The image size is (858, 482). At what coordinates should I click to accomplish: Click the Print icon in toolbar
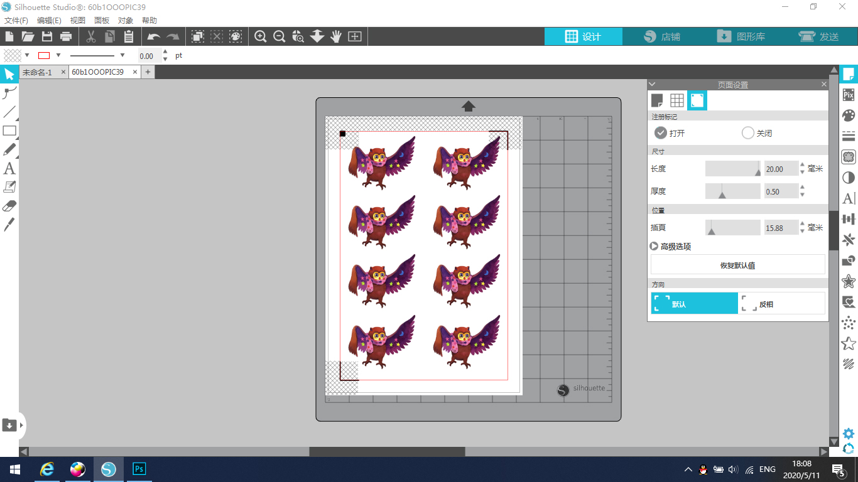(x=66, y=36)
